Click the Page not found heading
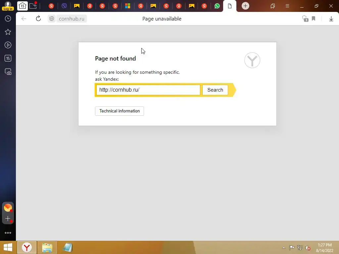 coord(116,59)
